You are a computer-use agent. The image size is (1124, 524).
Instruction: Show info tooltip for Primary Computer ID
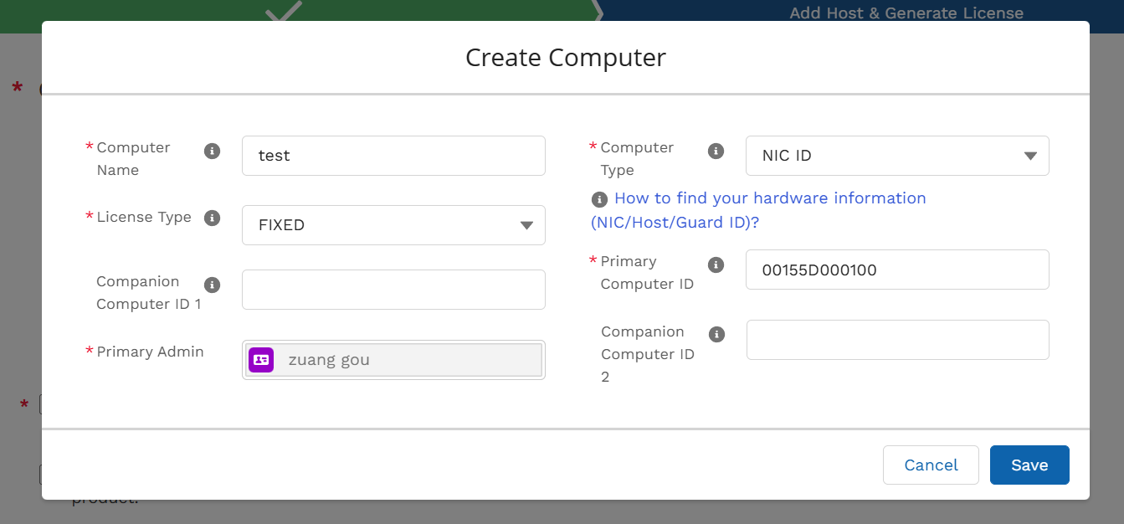click(716, 265)
